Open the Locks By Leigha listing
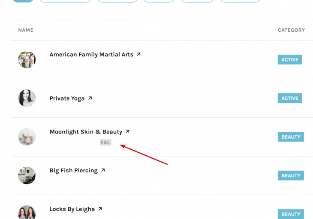The width and height of the screenshot is (313, 219). [x=72, y=209]
